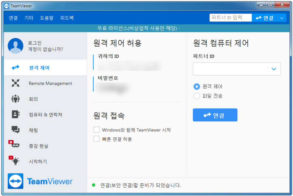This screenshot has height=196, width=293.
Task: Click the 파트너 ID 입력 field in top bar
Action: [x=231, y=18]
